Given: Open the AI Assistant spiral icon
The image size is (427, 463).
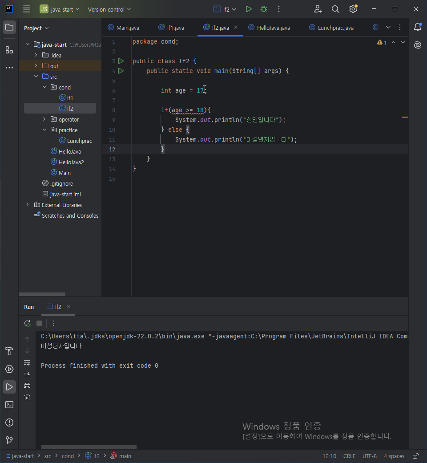Looking at the screenshot, I should click(418, 45).
